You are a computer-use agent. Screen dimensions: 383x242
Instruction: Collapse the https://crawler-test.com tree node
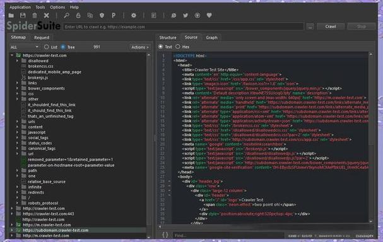[12, 55]
